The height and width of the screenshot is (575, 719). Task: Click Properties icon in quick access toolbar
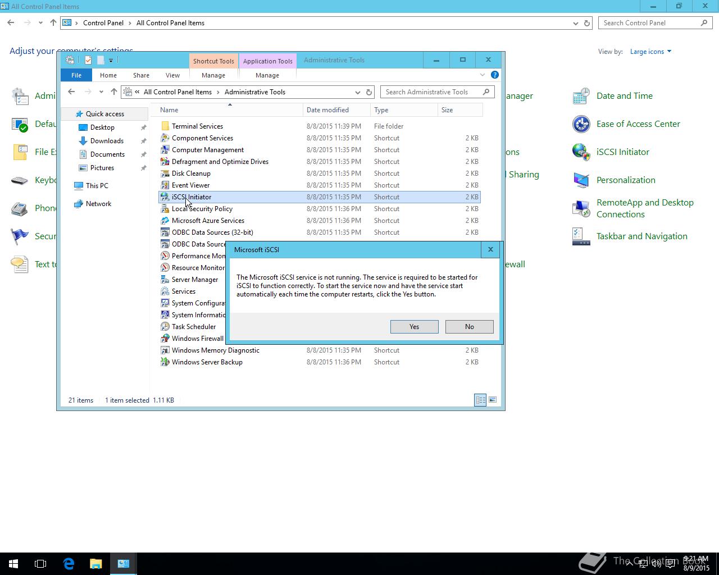88,60
